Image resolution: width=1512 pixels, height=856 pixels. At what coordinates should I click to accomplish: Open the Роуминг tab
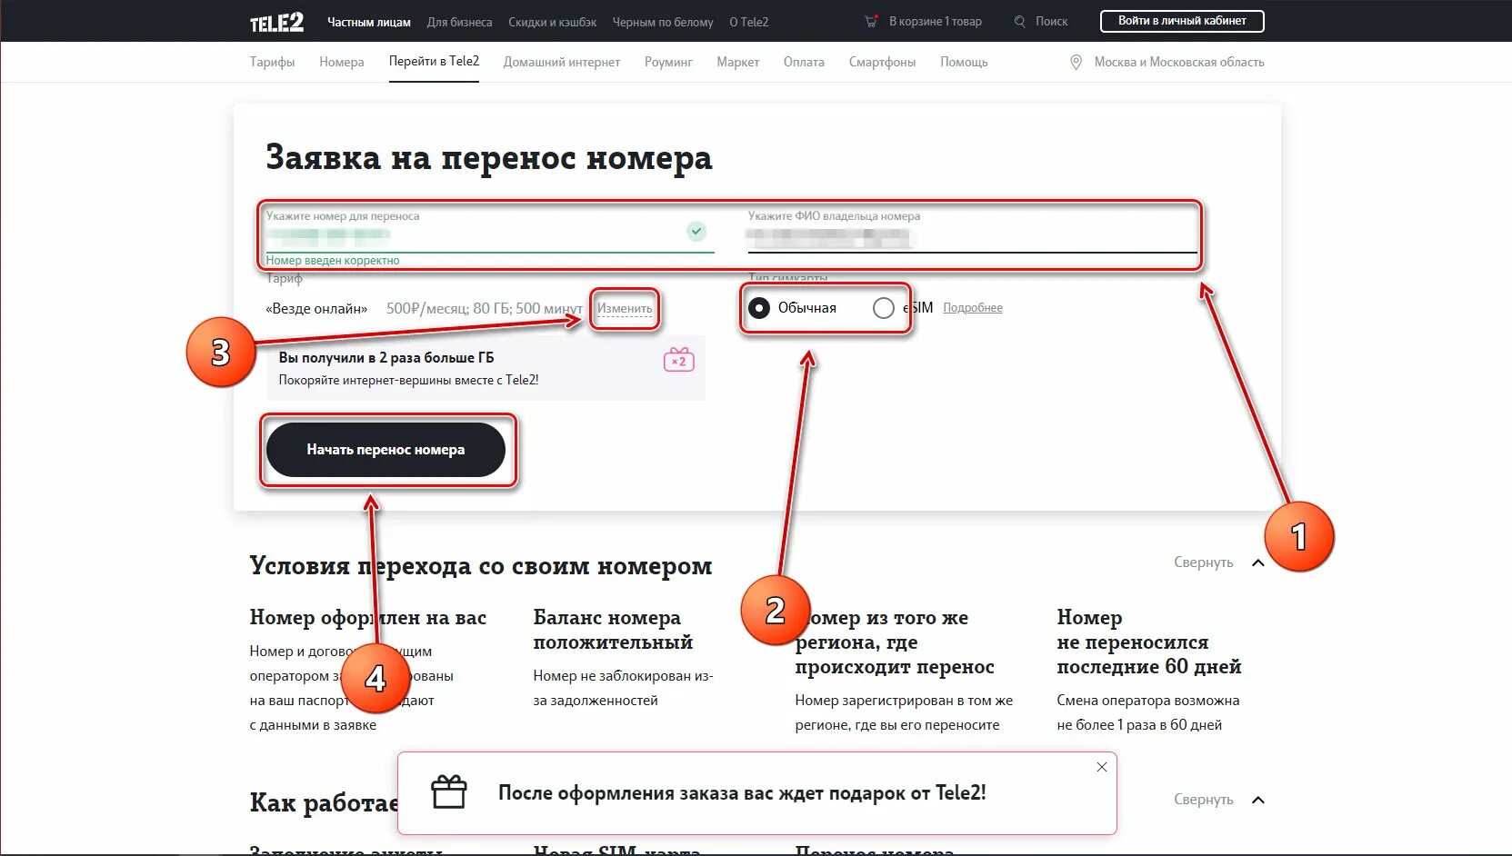[668, 62]
